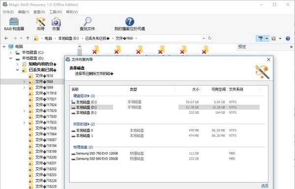Screen dimensions: 295x189
Task: Click 已丢失和已找 in address breadcrumb
Action: tap(97, 38)
